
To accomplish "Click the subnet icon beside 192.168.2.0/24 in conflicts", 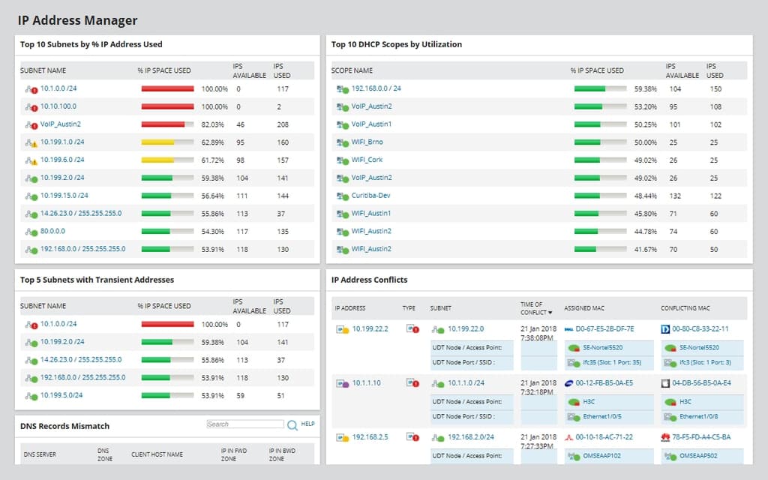I will click(439, 436).
